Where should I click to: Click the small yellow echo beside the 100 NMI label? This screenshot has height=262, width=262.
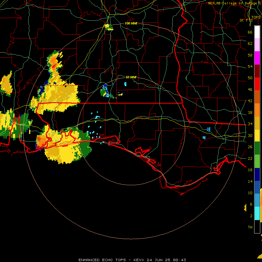109,27
